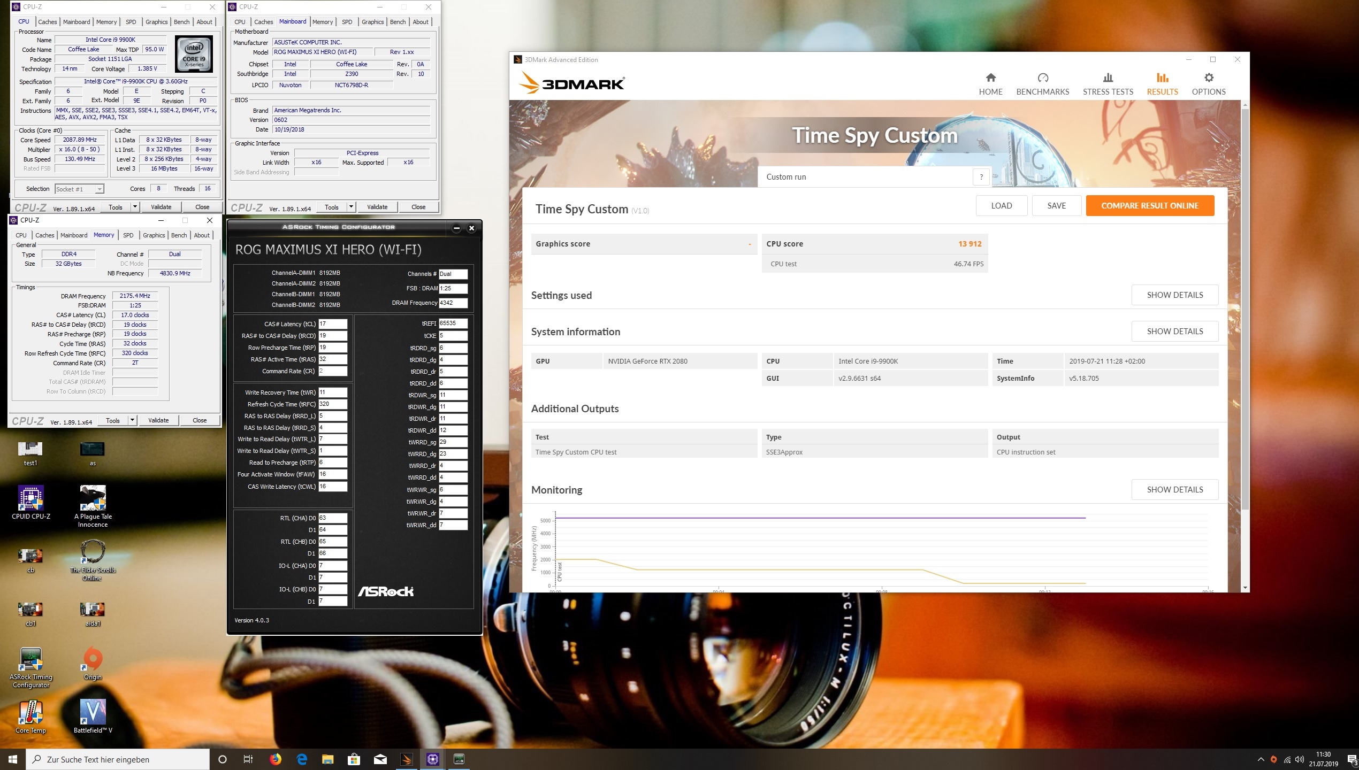The height and width of the screenshot is (770, 1359).
Task: Switch to the SPD tab in CPU-Z Memory window
Action: coord(128,235)
